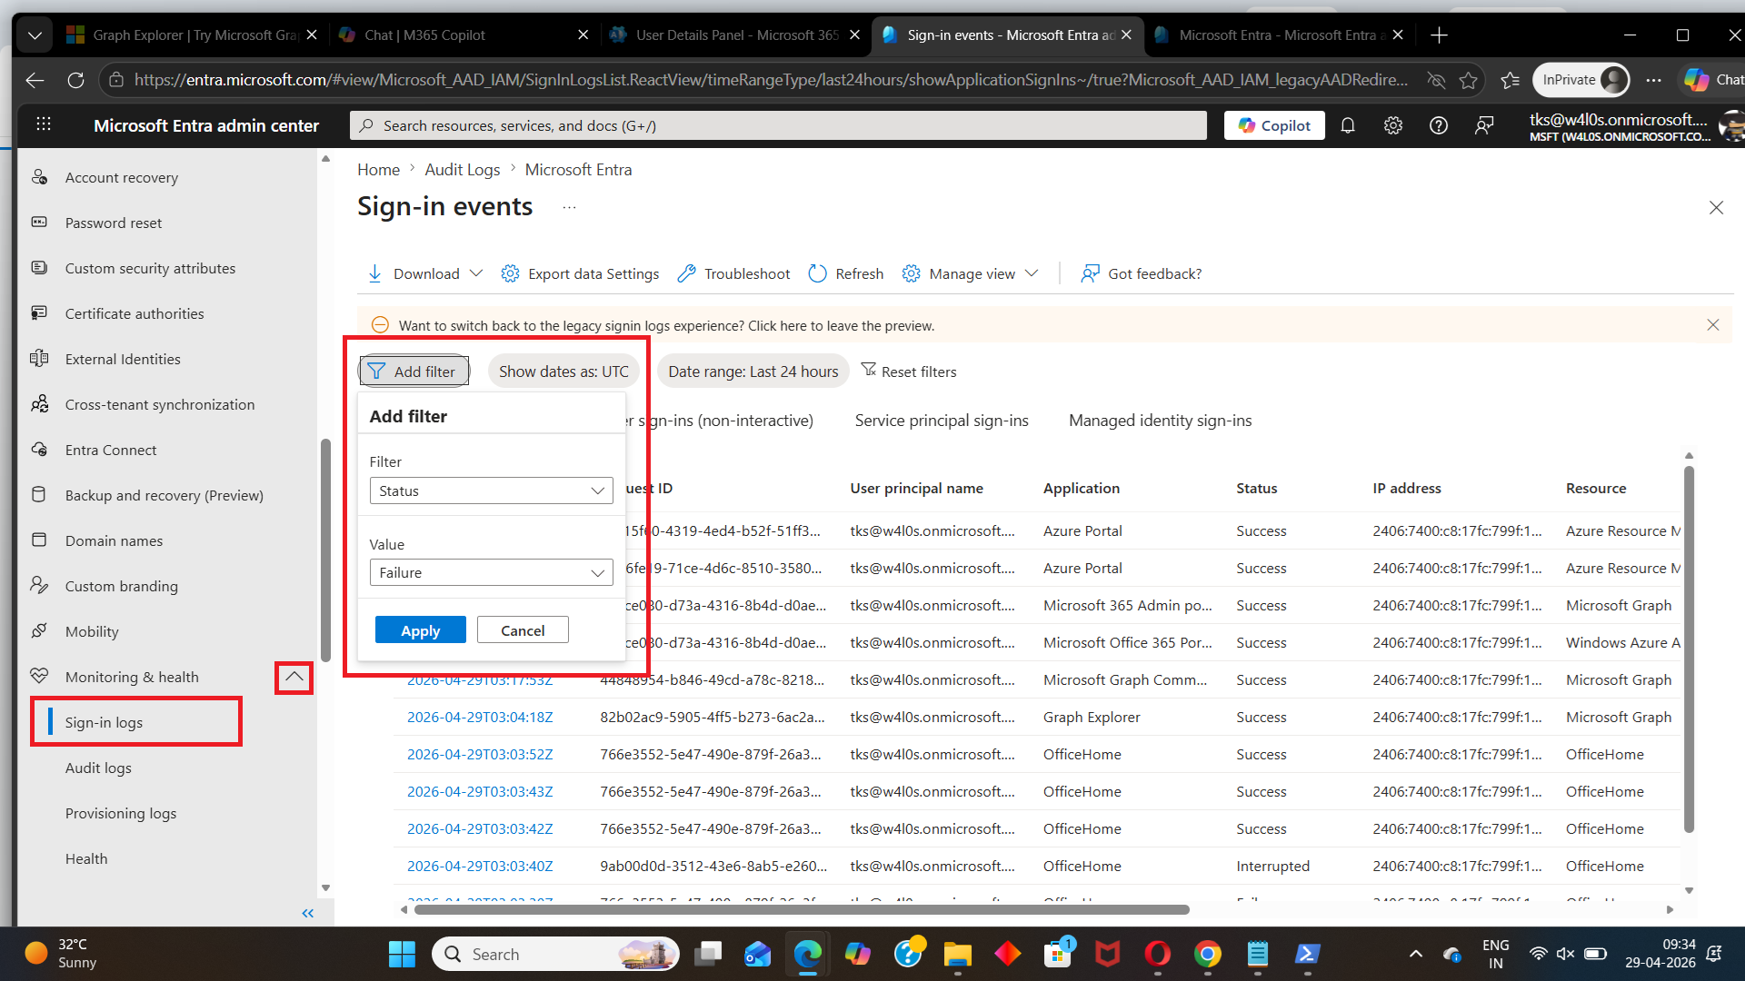Viewport: 1745px width, 981px height.
Task: Open portal settings gear icon
Action: 1393,125
